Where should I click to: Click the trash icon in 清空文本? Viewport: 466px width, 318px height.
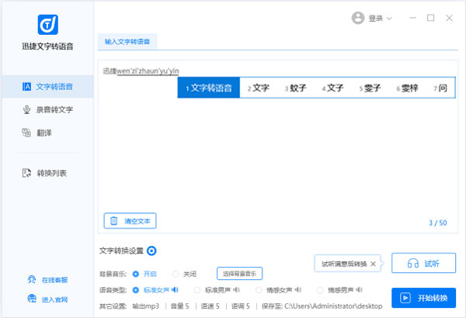coord(114,220)
